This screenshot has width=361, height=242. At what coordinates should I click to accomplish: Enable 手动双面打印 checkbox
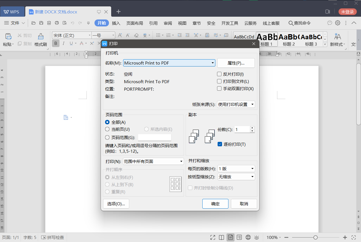(219, 88)
